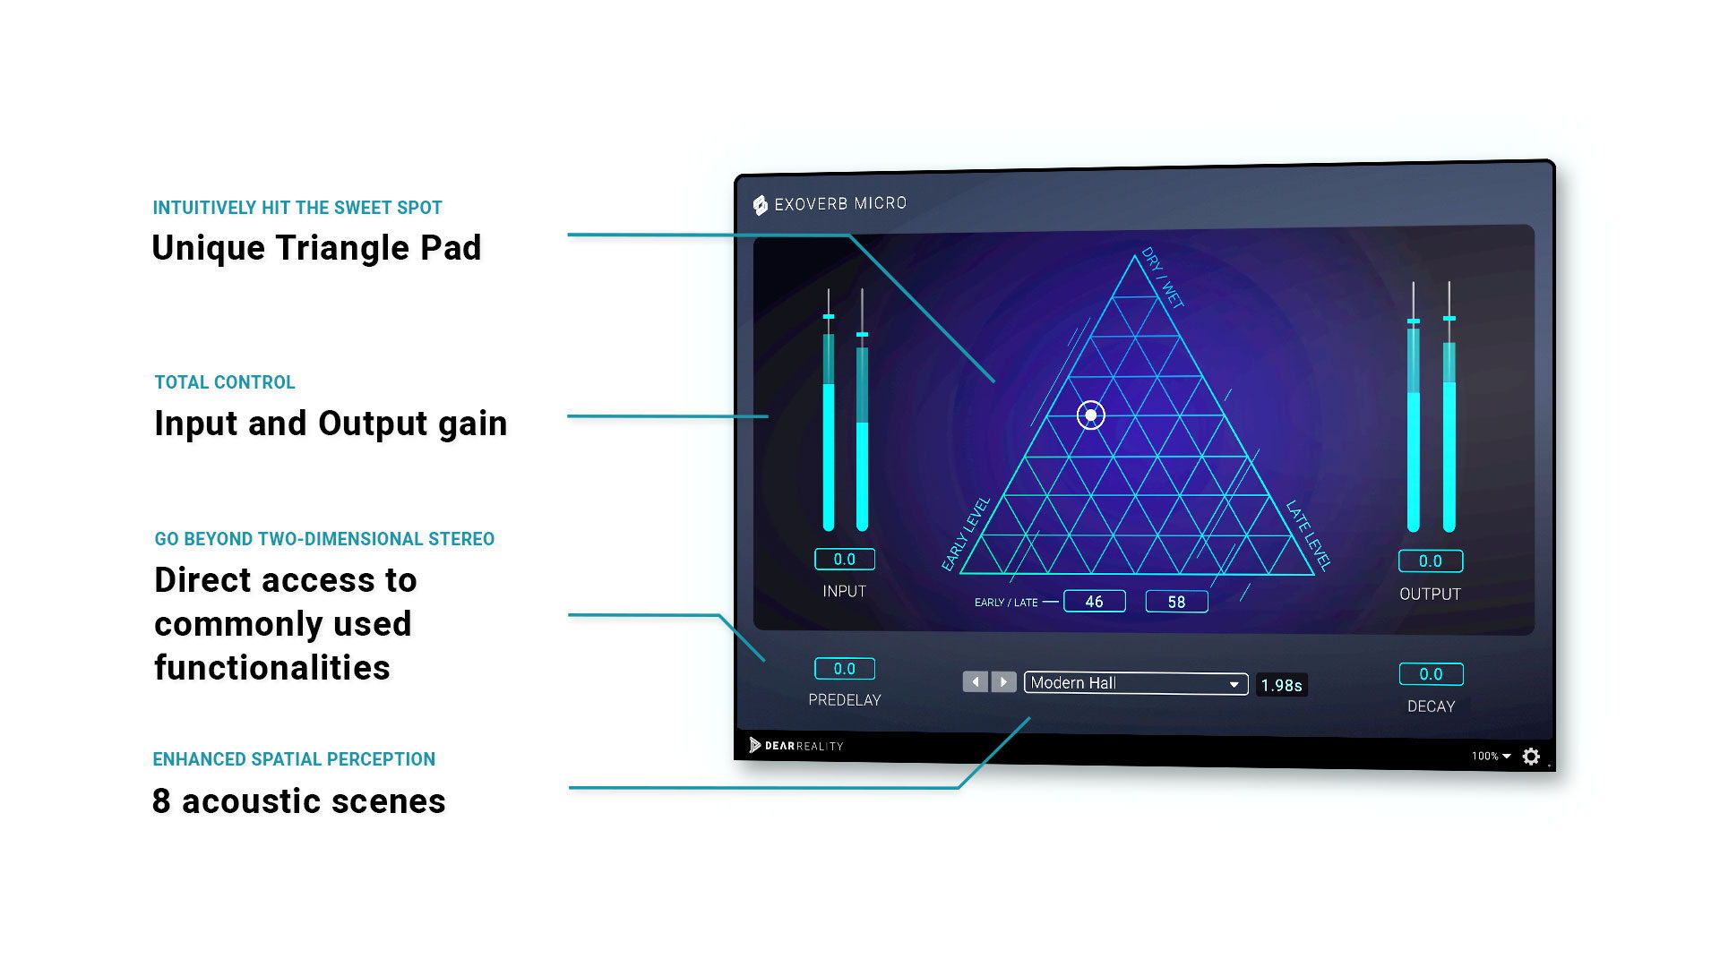Viewport: 1720px width, 967px height.
Task: Click the Dear Reality logo icon
Action: point(752,745)
